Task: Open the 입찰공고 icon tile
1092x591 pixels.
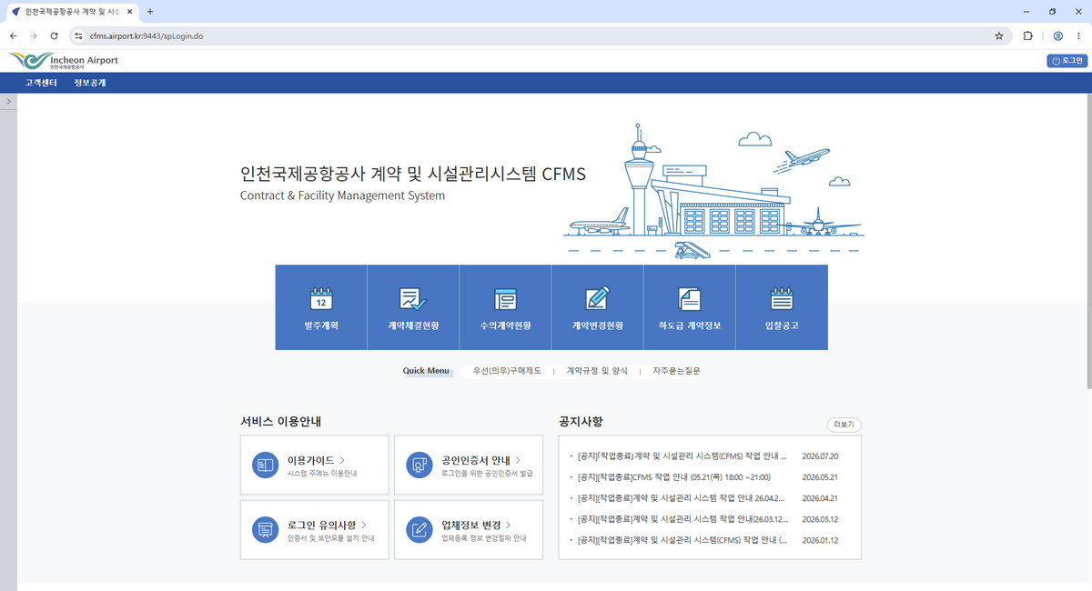Action: (x=782, y=307)
